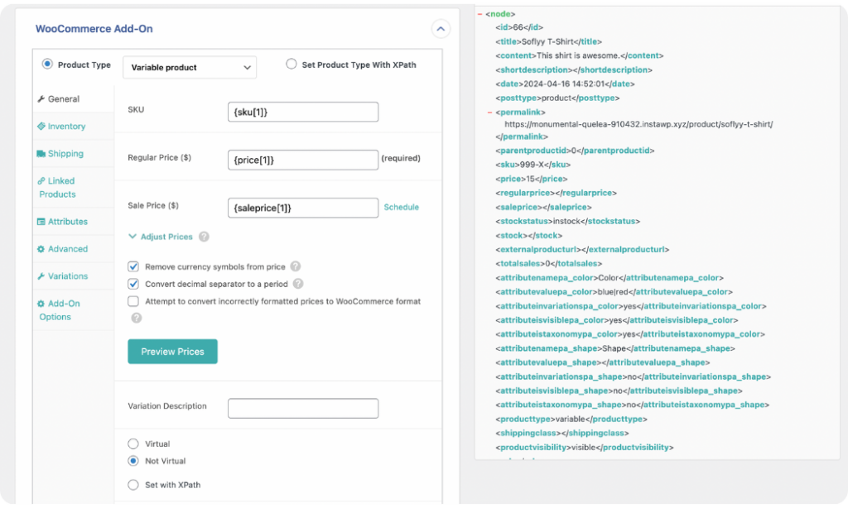Viewport: 848px width, 508px height.
Task: Click the attributenamepa_color Color element
Action: tap(609, 278)
